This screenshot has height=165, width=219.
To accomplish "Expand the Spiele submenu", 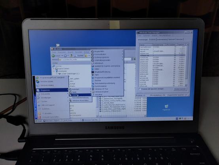I will coord(80,92).
